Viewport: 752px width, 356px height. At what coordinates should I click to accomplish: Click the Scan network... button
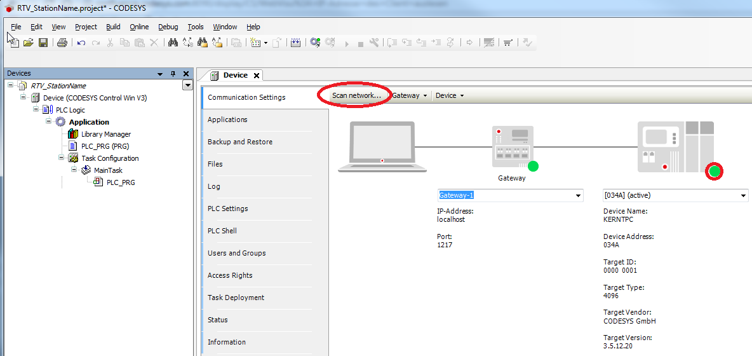[x=356, y=95]
